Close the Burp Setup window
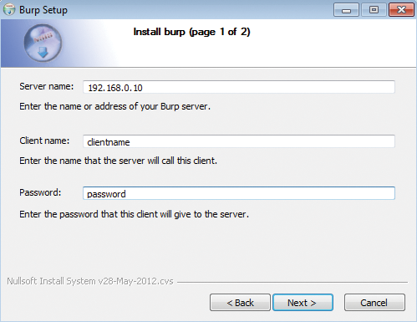 pos(401,10)
